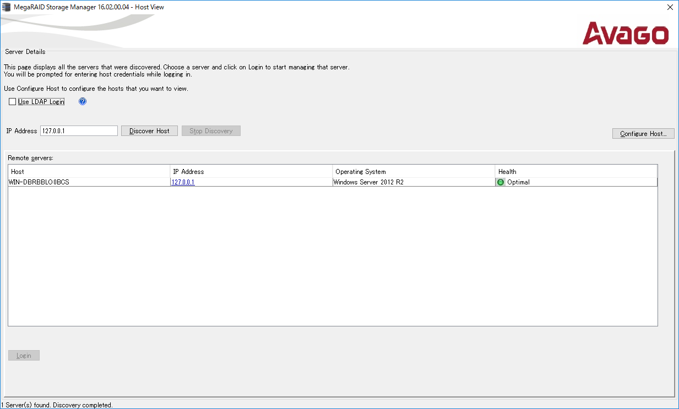Open the Configure Host dialog
Screen dimensions: 679x409
[x=643, y=134]
